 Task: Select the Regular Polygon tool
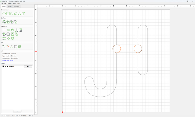point(19,14)
